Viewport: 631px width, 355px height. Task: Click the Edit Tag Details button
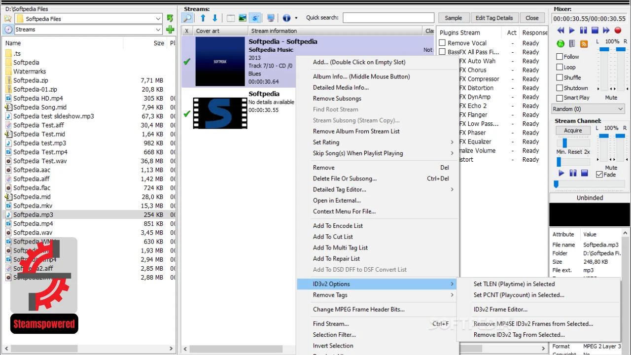[x=494, y=18]
